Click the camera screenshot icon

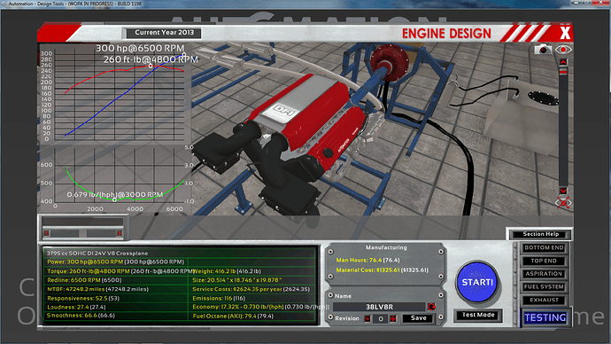click(x=543, y=50)
